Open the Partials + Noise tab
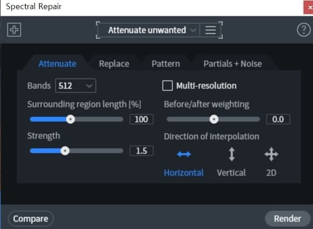 click(233, 64)
